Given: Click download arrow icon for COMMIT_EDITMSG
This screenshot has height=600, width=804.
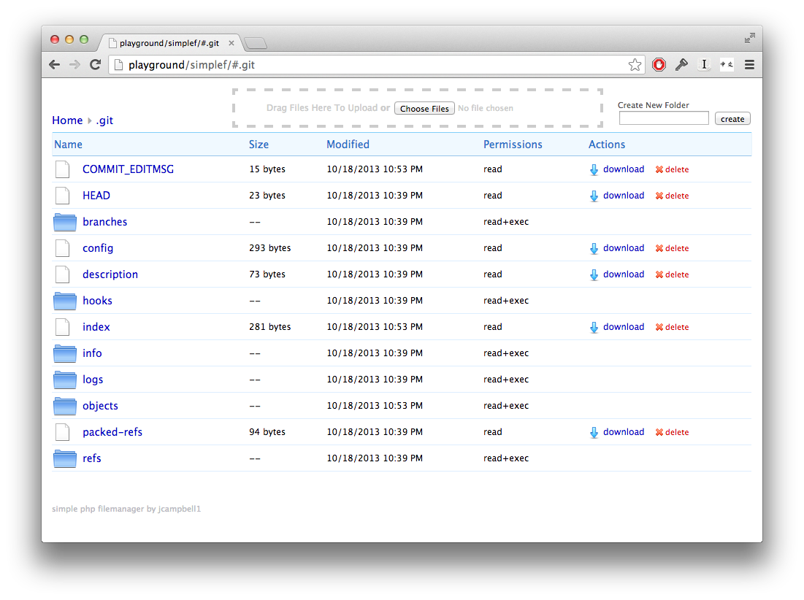Looking at the screenshot, I should click(594, 169).
